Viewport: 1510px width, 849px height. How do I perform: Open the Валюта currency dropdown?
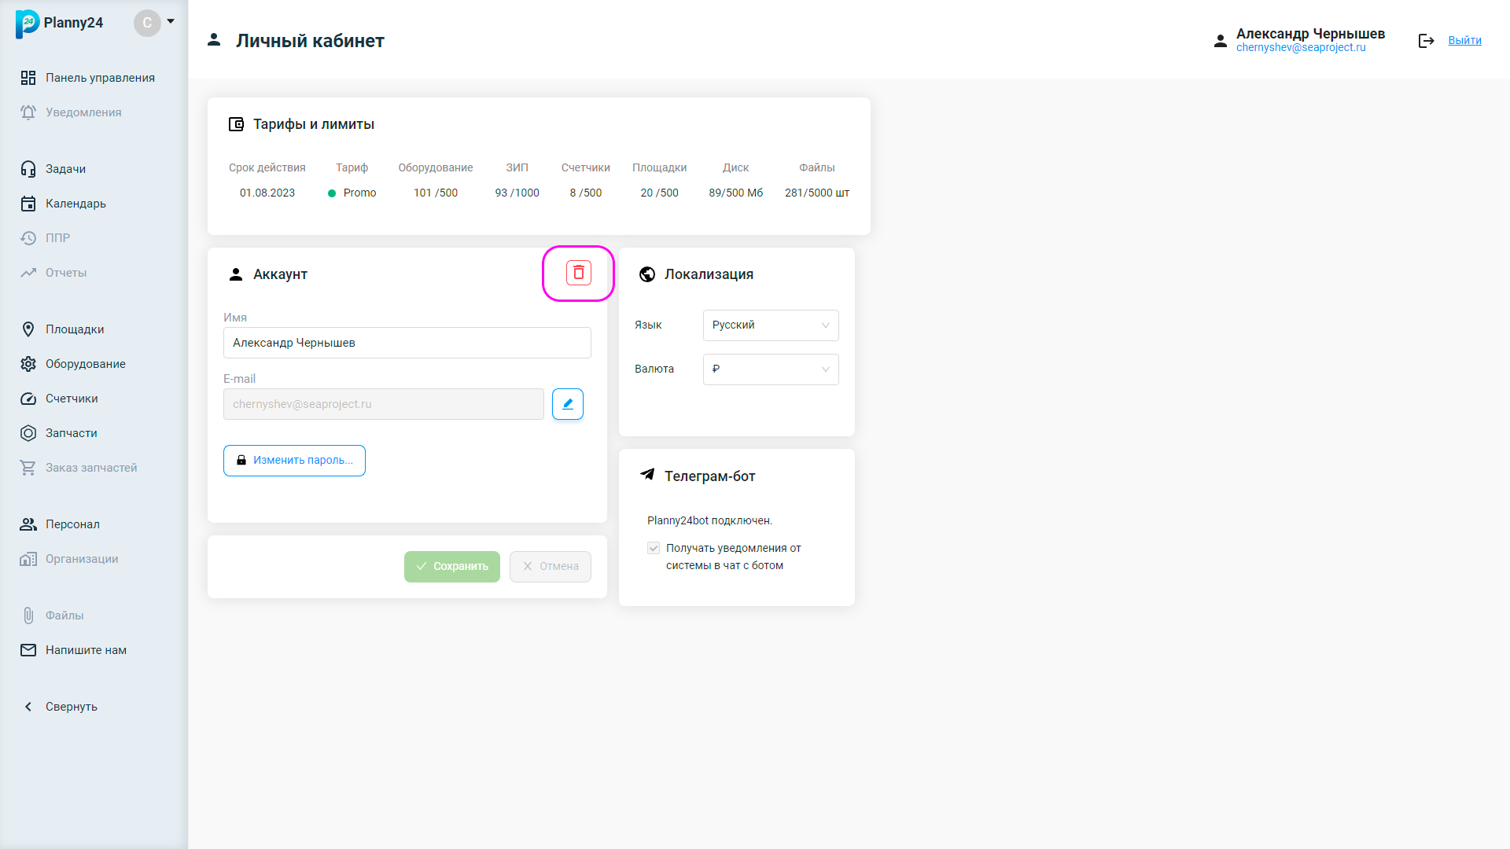point(771,369)
